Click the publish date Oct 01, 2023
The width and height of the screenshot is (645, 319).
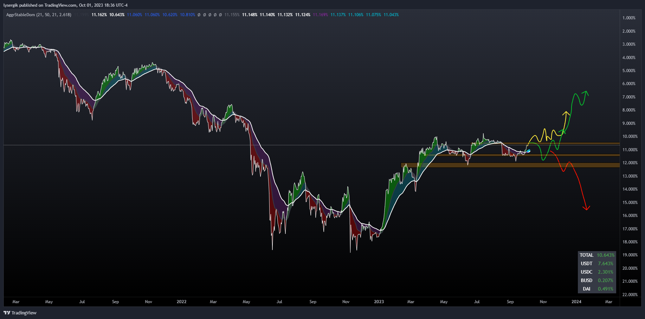pyautogui.click(x=91, y=5)
